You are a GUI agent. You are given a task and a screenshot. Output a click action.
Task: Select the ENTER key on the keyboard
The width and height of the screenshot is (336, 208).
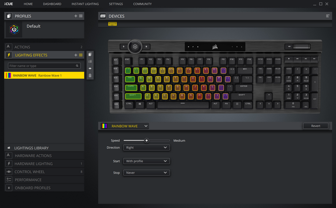pos(244,87)
